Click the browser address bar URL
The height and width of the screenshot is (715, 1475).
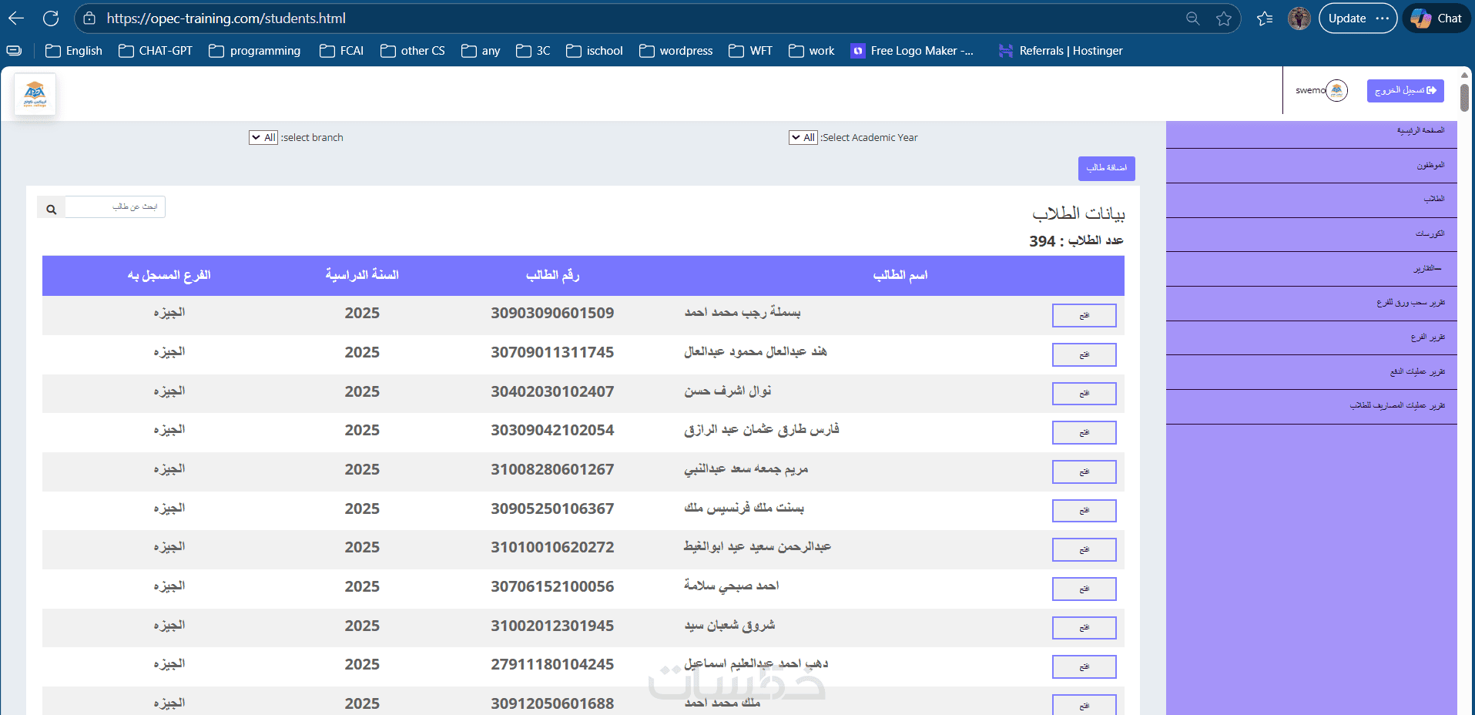click(226, 18)
